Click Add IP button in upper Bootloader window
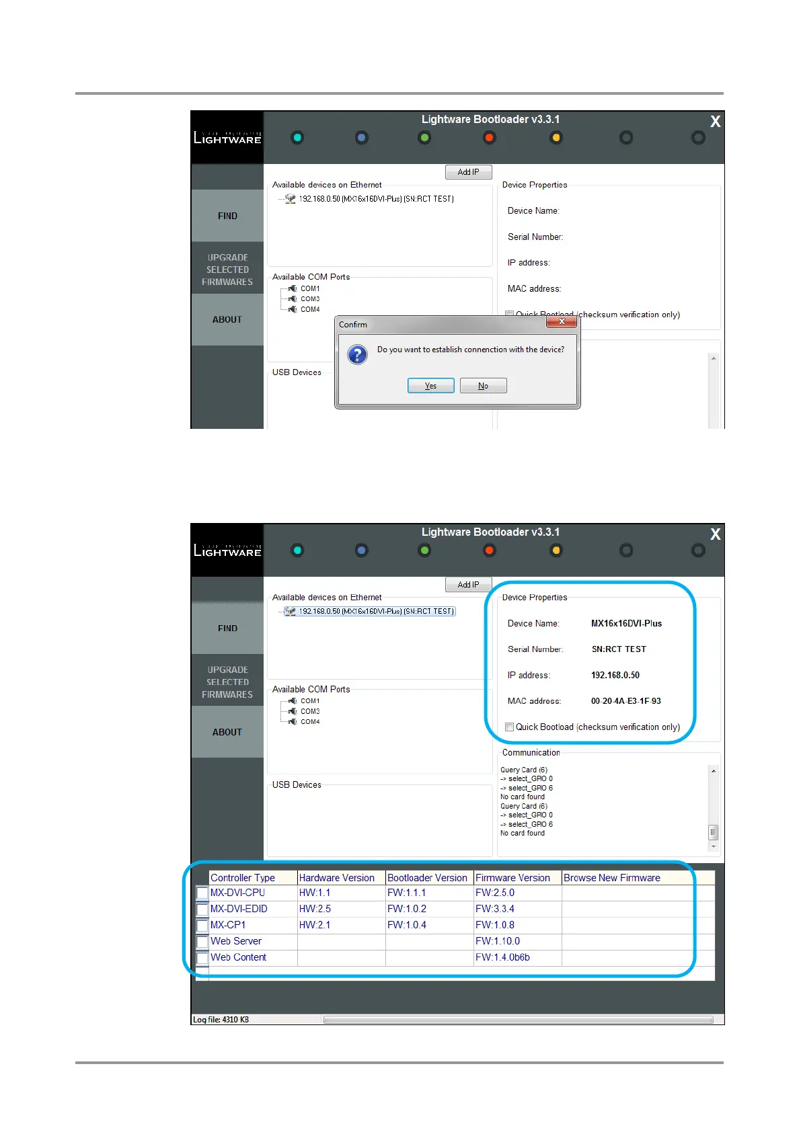This screenshot has height=1132, width=801. pos(468,172)
